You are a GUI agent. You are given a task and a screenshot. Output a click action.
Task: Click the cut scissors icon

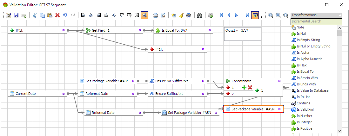[x=35, y=15]
